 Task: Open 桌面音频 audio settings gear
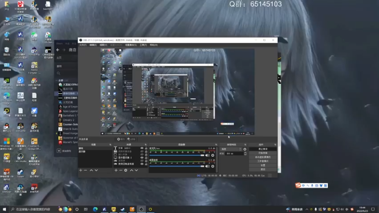point(213,166)
